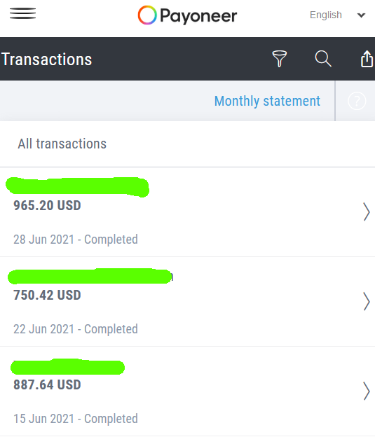Open the 28 Jun 2021 completed transaction
Image resolution: width=375 pixels, height=437 pixels.
click(x=188, y=212)
